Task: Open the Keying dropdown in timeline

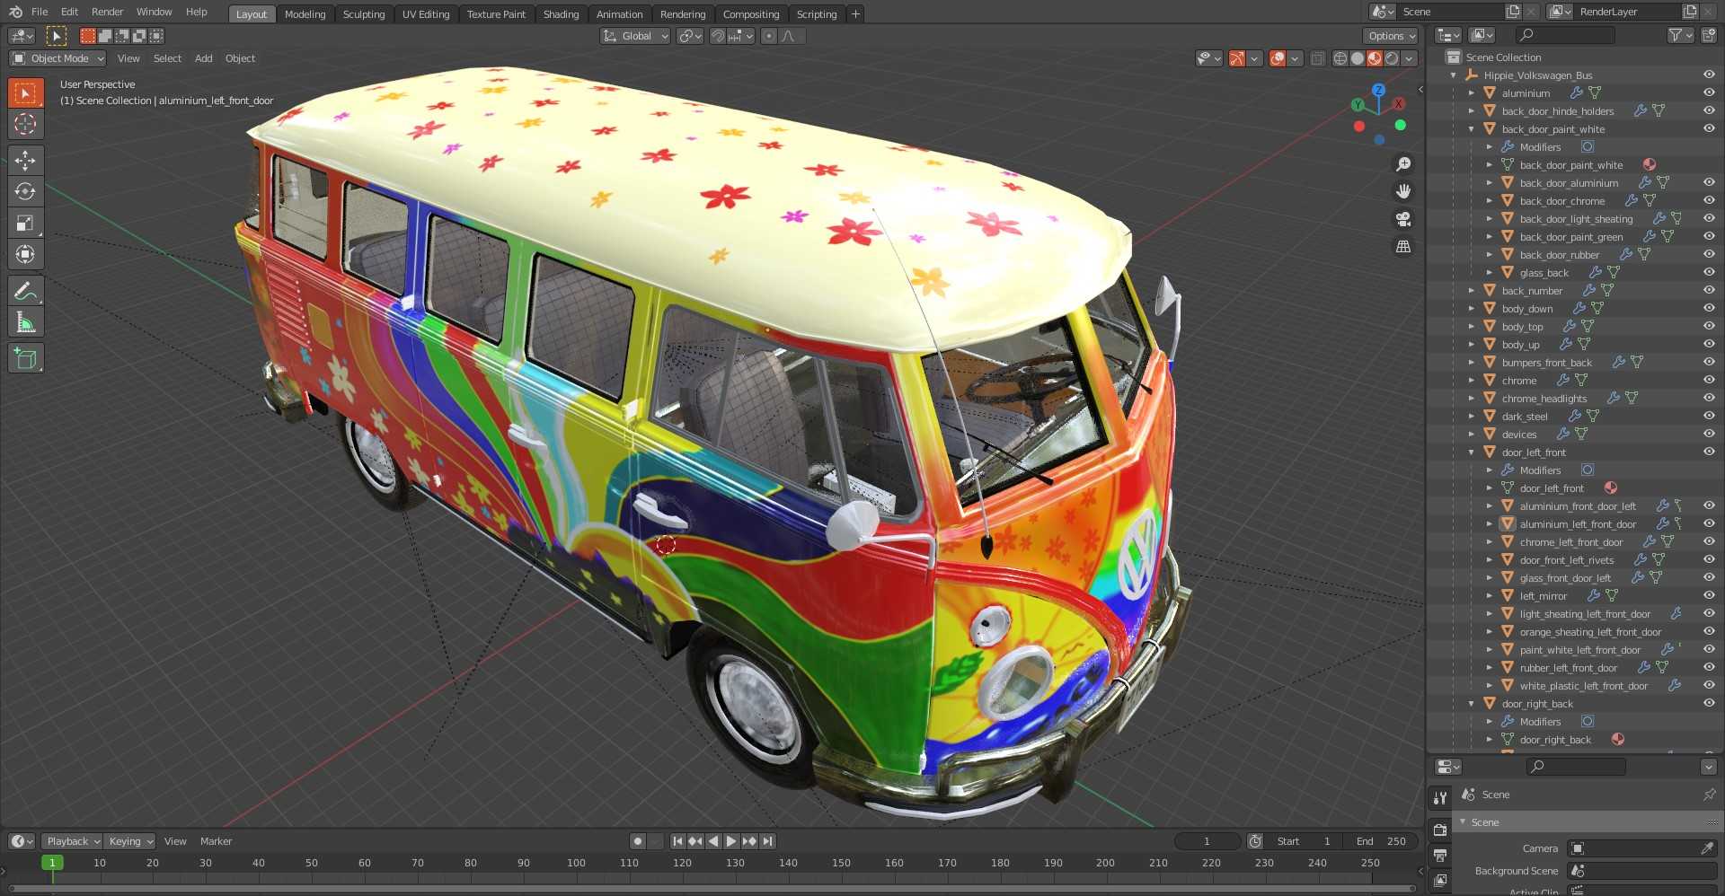Action: tap(129, 841)
